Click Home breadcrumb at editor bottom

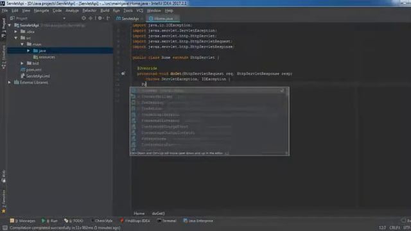tap(139, 214)
